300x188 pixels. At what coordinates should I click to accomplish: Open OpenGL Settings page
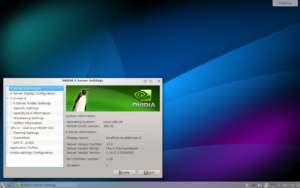pos(26,108)
